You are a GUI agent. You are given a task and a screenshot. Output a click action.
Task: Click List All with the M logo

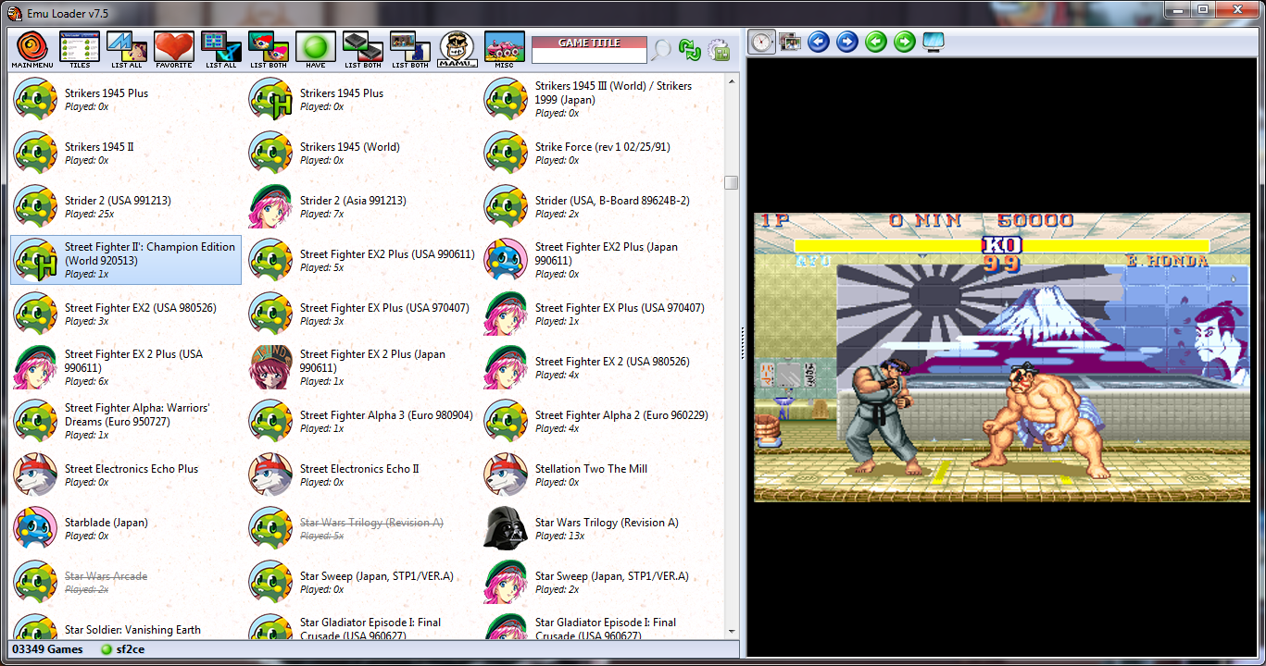tap(127, 50)
